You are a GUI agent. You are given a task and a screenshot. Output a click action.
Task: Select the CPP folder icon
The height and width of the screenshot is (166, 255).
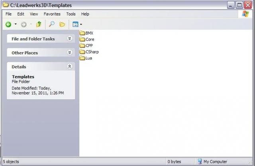point(82,45)
